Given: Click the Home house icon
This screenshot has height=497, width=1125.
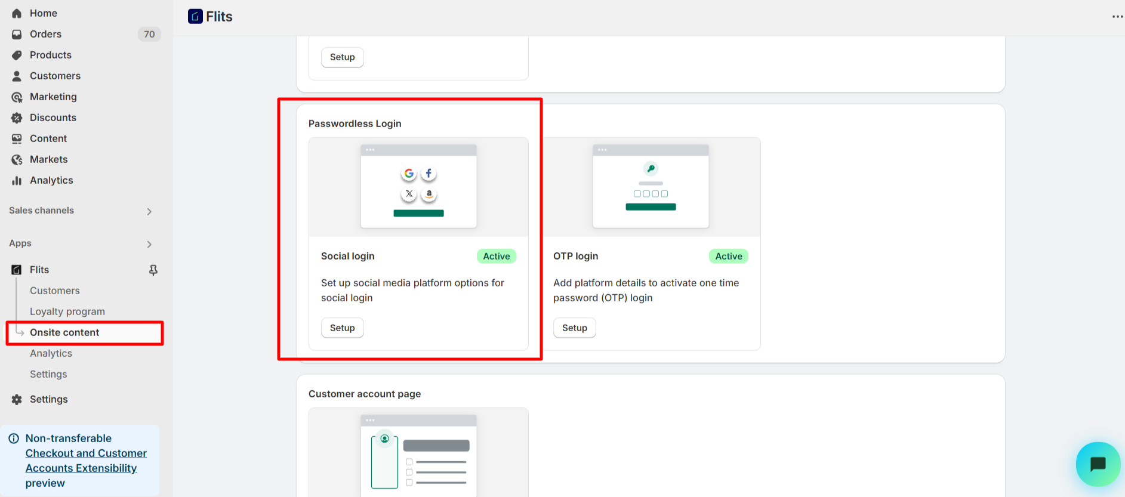Looking at the screenshot, I should click(17, 13).
